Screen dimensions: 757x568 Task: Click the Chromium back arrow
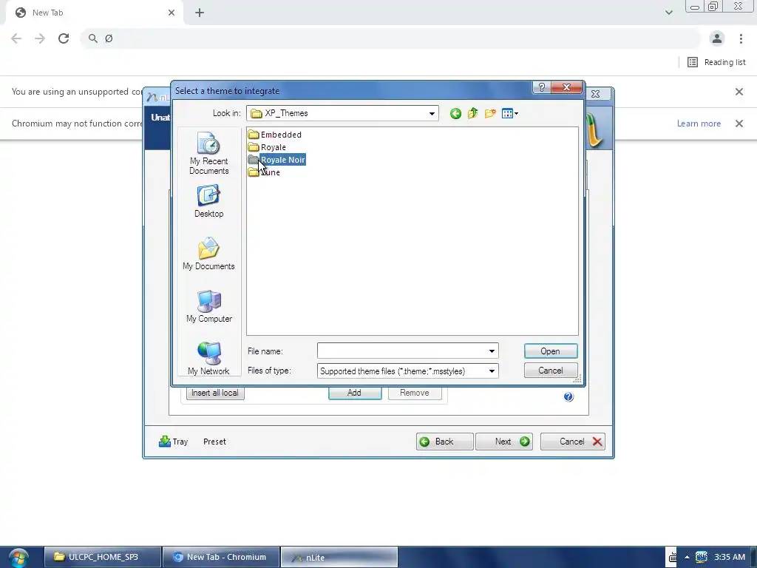pyautogui.click(x=16, y=38)
